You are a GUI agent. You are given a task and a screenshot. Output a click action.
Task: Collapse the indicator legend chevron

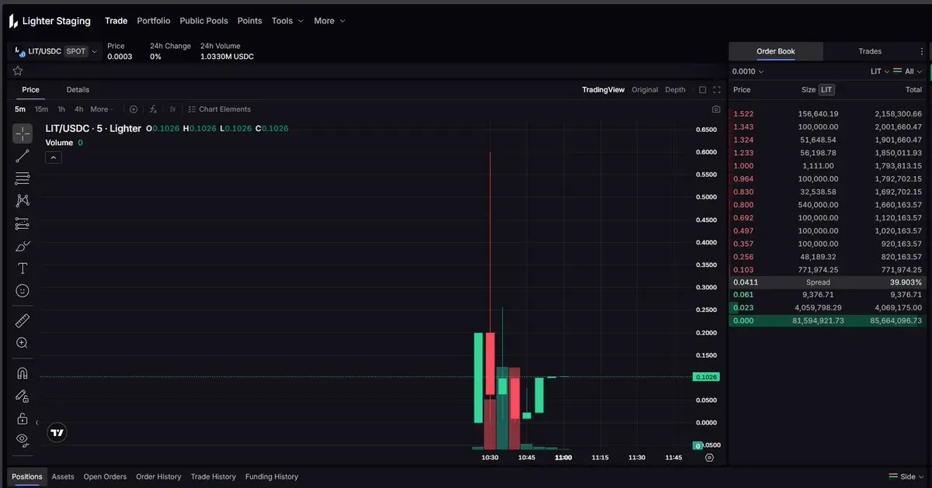[54, 157]
